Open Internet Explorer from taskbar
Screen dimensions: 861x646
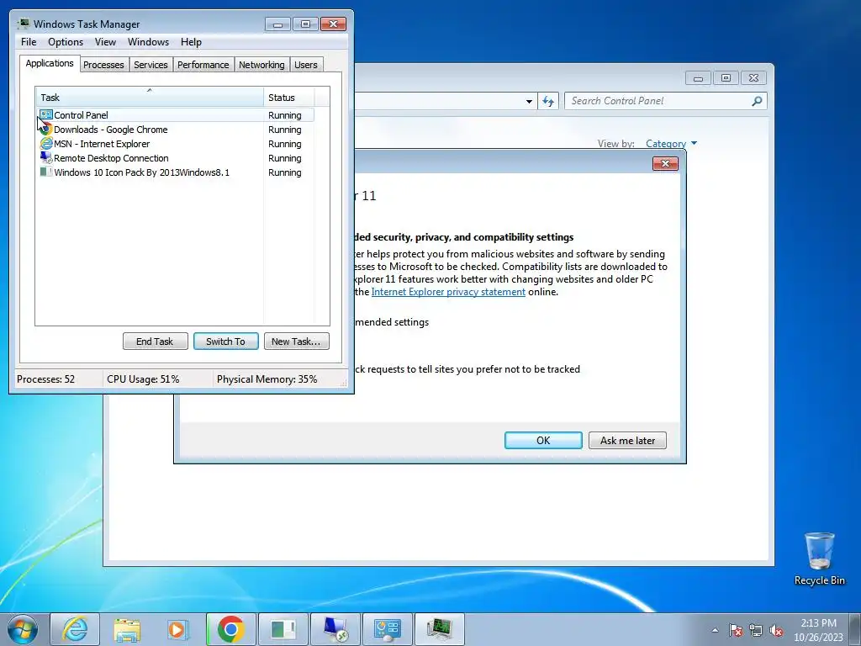pyautogui.click(x=75, y=629)
